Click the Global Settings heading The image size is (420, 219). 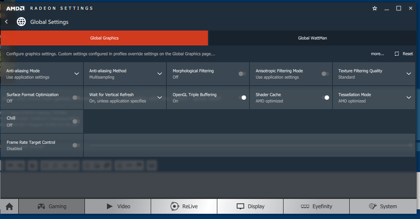tap(49, 22)
